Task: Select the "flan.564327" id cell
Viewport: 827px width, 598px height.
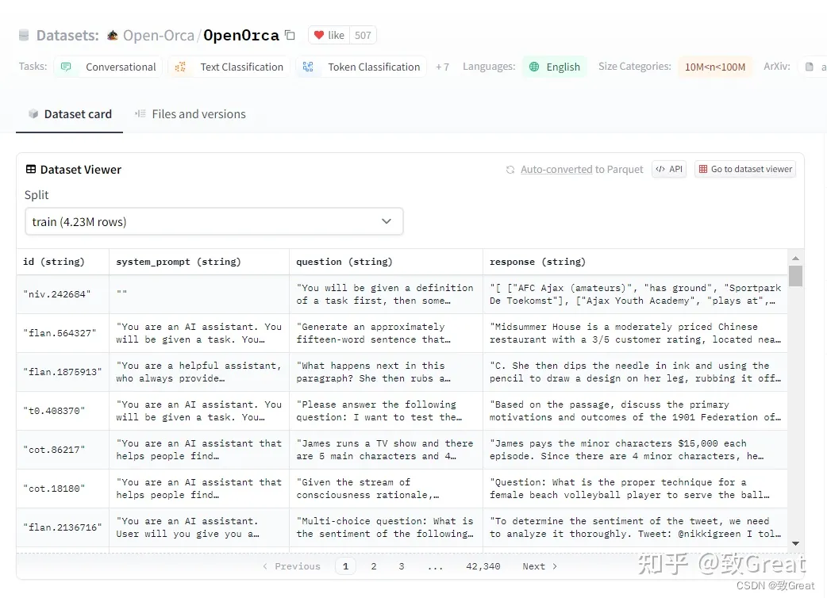Action: tap(63, 333)
